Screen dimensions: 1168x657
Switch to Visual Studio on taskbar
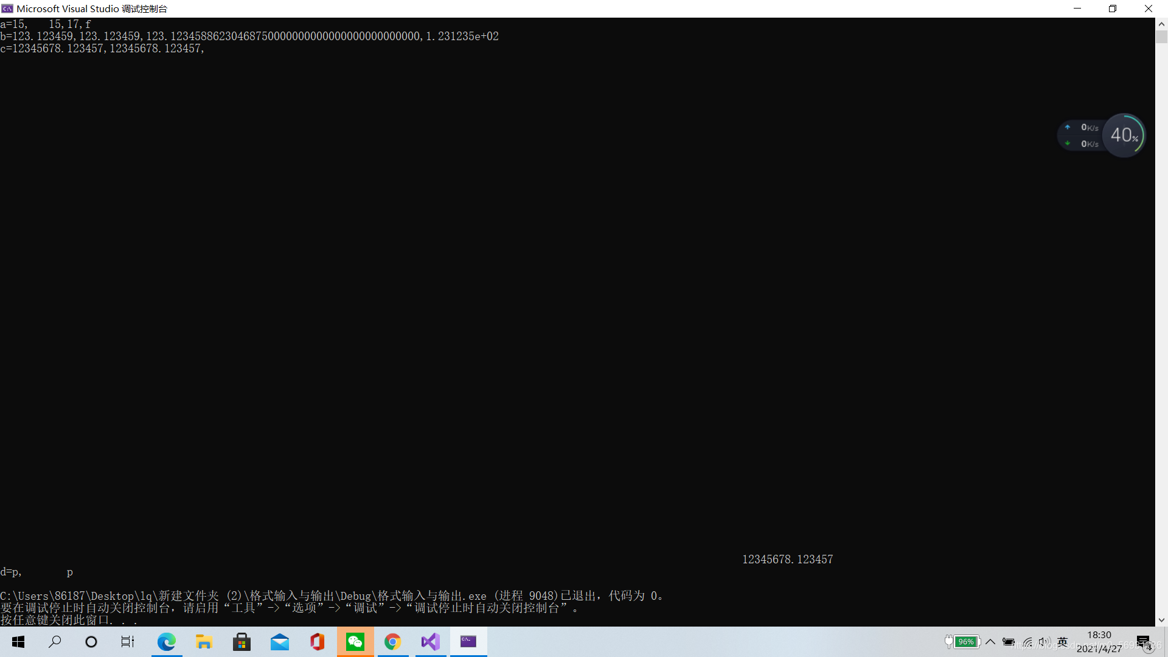coord(431,642)
